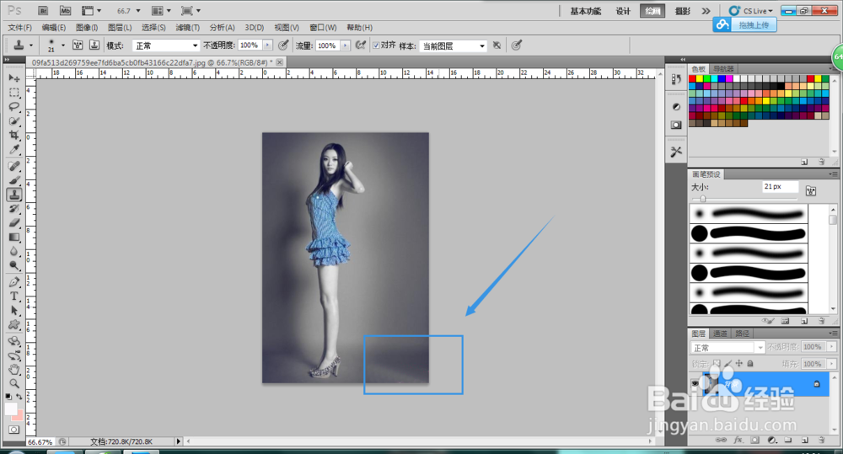Click the brush size slider handle
843x454 pixels.
click(703, 199)
